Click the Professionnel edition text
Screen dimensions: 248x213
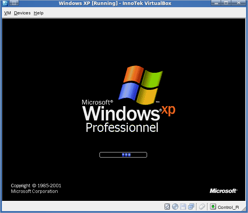pos(122,128)
